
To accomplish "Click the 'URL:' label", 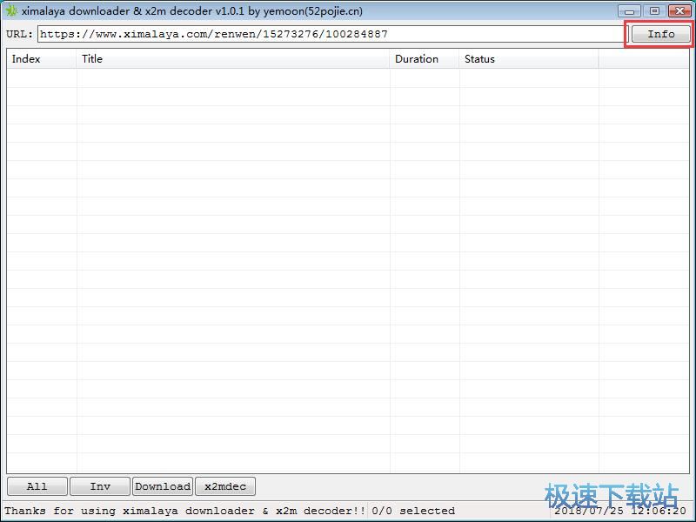I will pos(19,34).
